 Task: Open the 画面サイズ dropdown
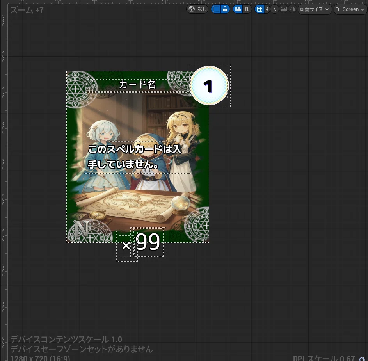tap(314, 9)
